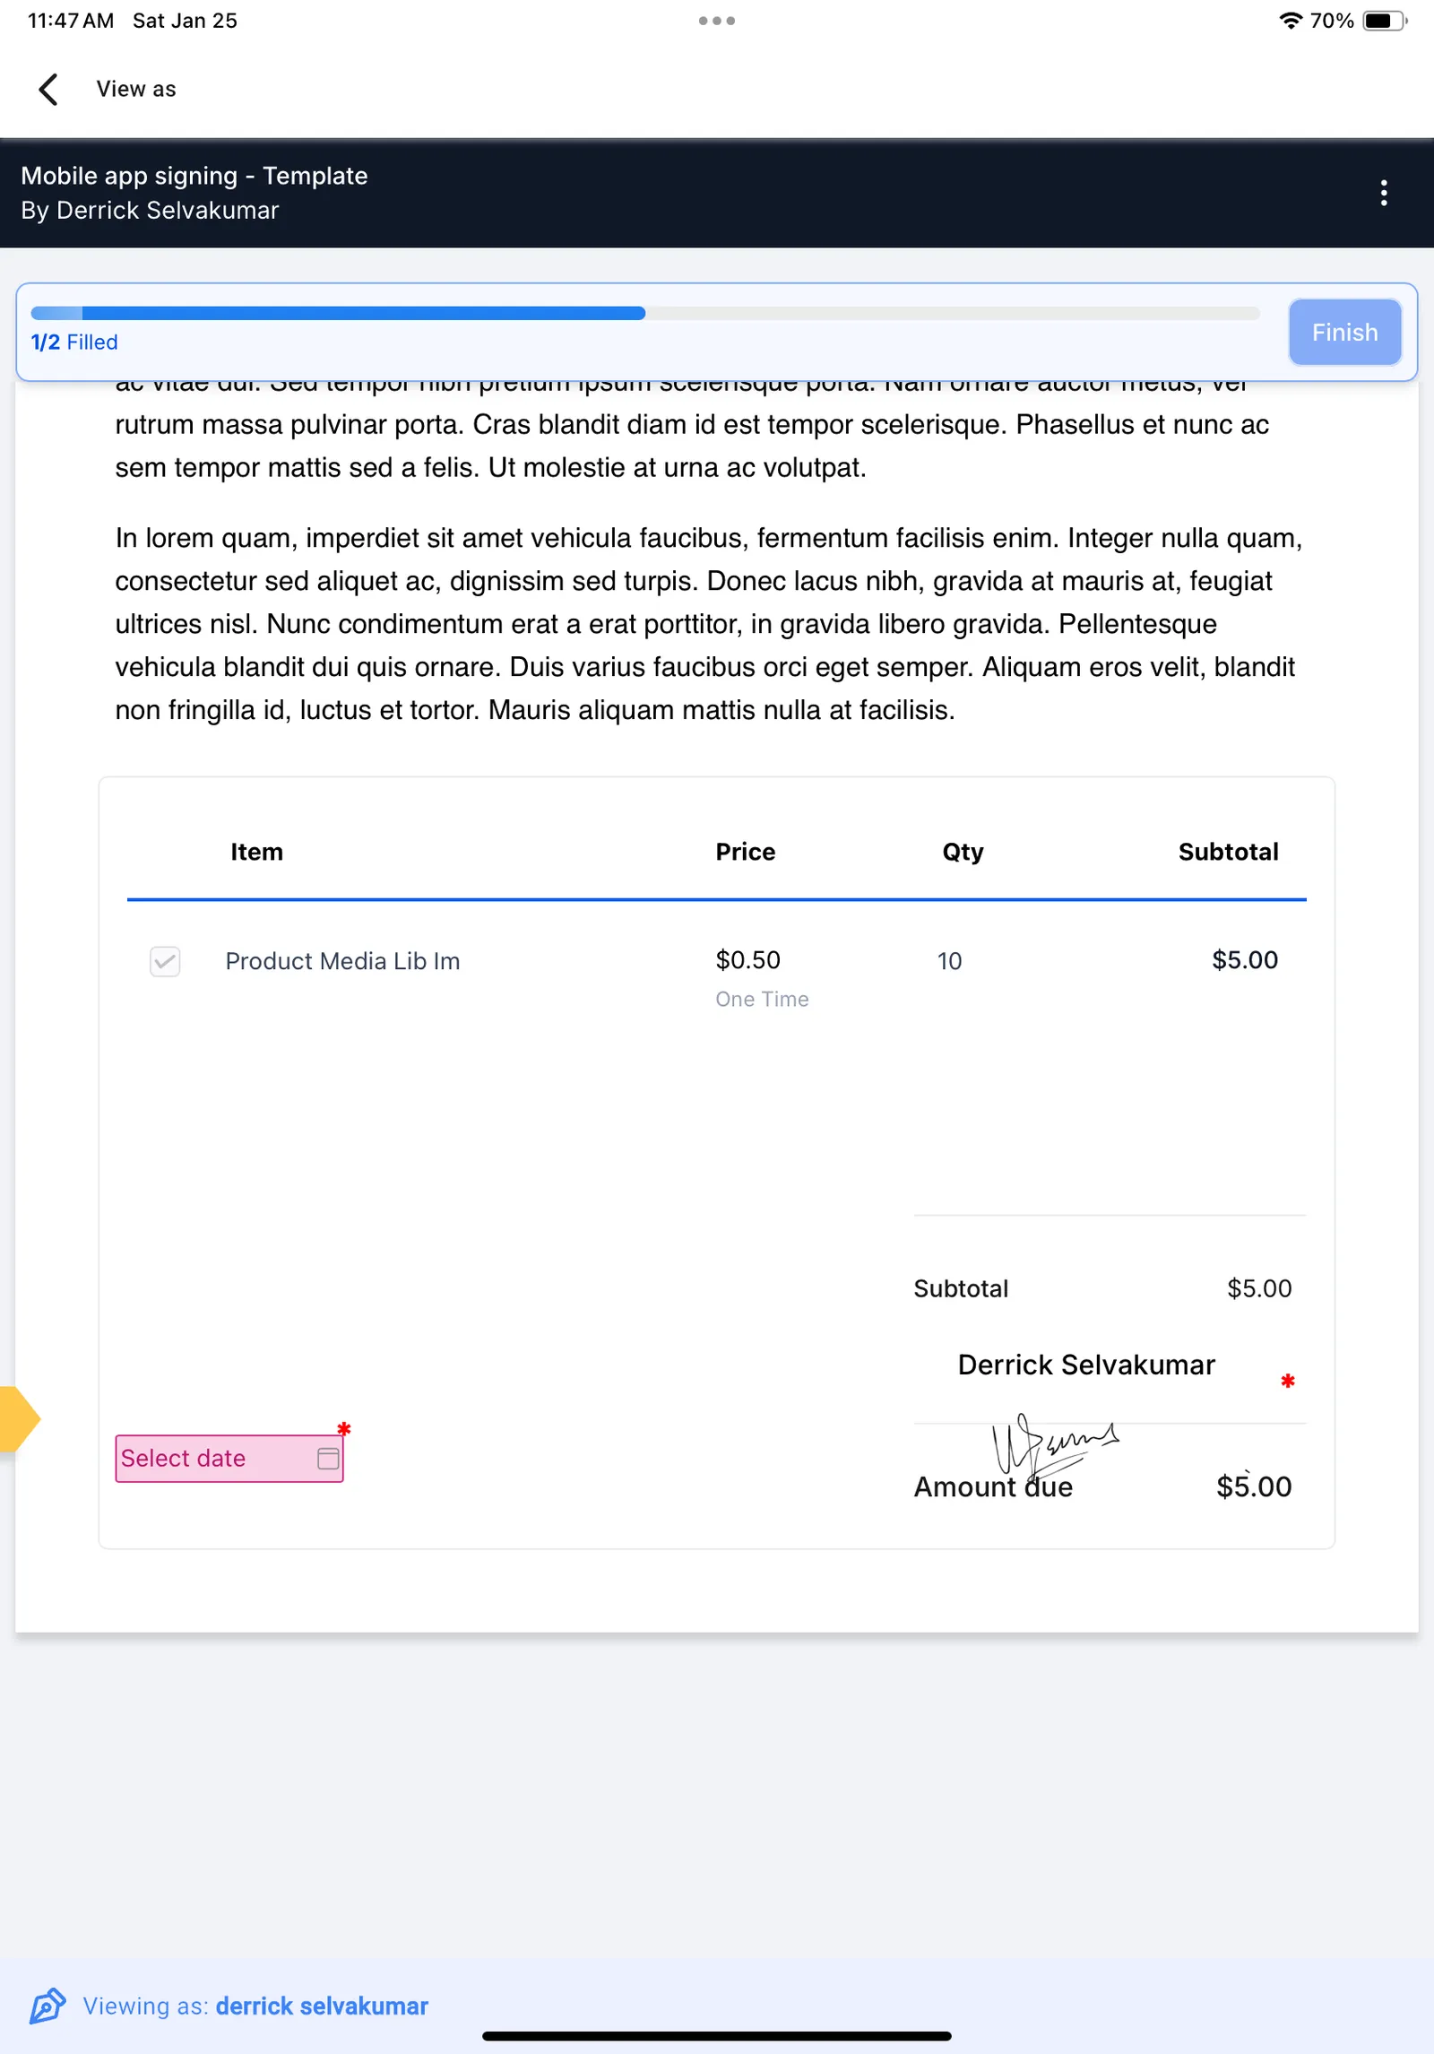Tap the yellow arrow field marker
Image resolution: width=1434 pixels, height=2054 pixels.
coord(18,1418)
